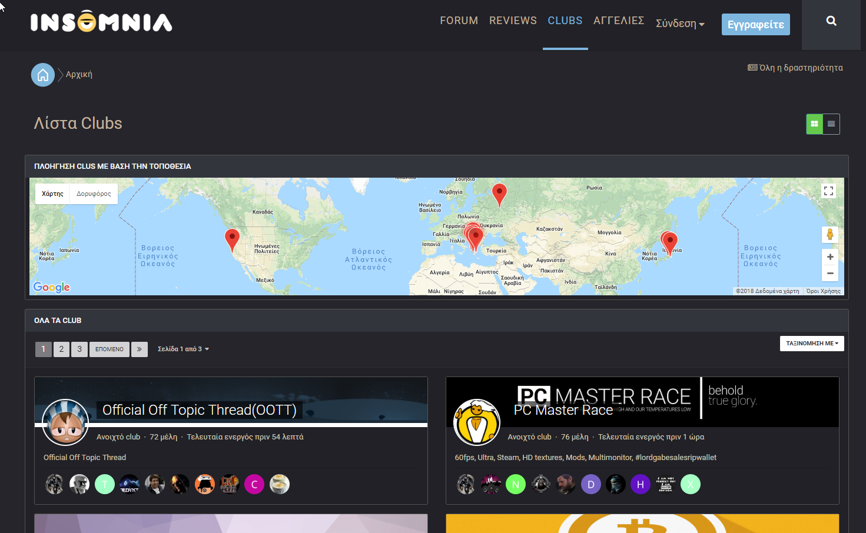
Task: Open the ΤΑΞΙΝΟΜΗΣΗ ΜΕ sort dropdown
Action: coord(812,344)
